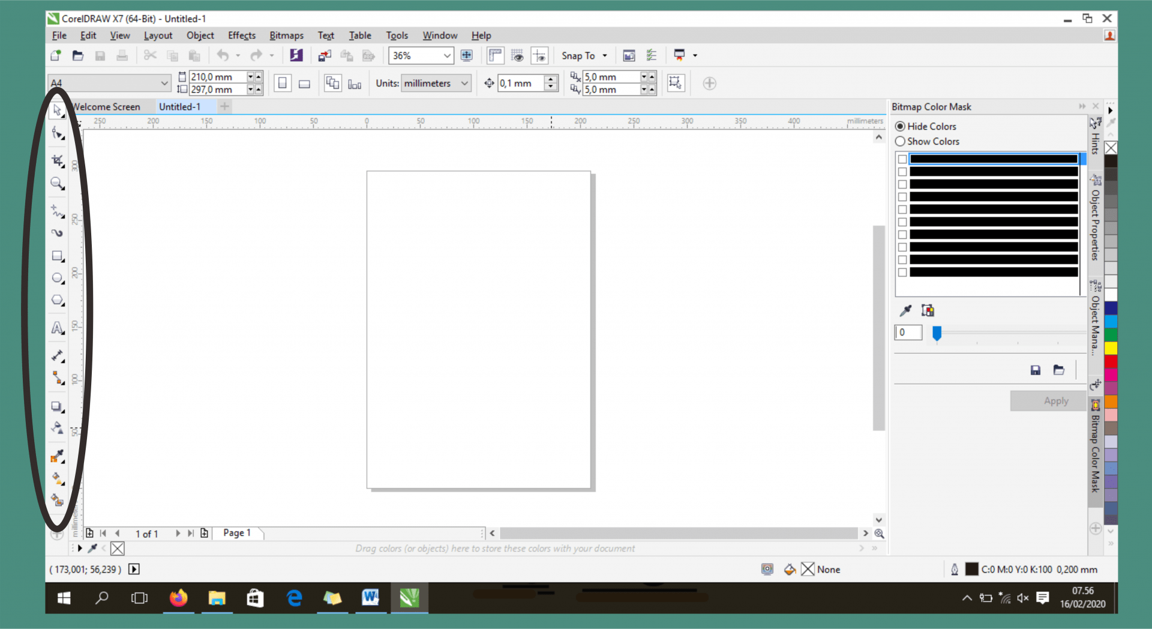Check the first color mask checkbox

(x=902, y=158)
